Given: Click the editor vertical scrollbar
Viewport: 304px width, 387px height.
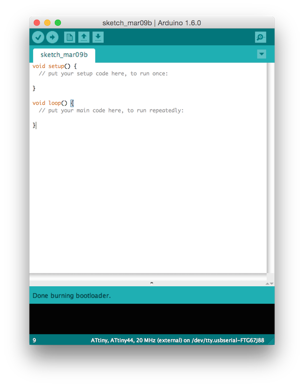Looking at the screenshot, I should pyautogui.click(x=271, y=168).
